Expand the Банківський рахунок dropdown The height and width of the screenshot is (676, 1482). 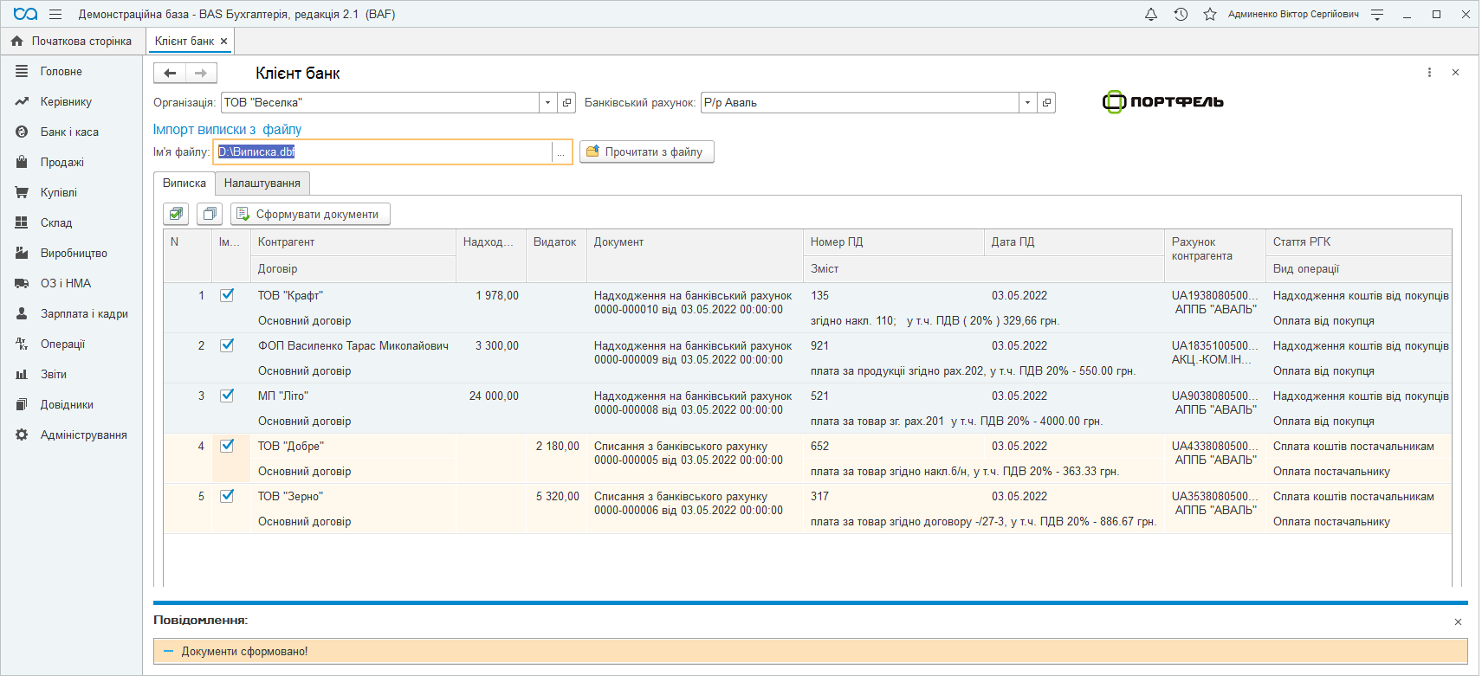point(1027,103)
